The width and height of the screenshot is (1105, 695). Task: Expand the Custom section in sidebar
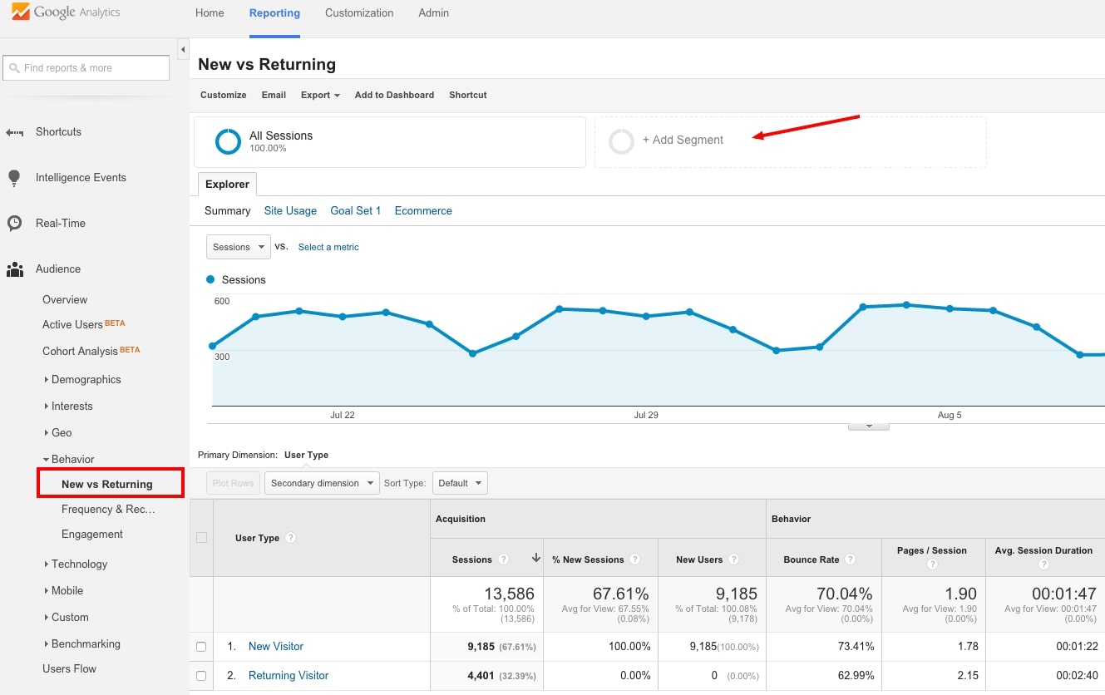(66, 618)
